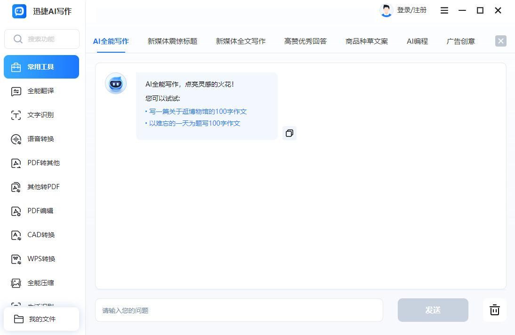This screenshot has height=335, width=515.
Task: Click the PDF编辑 icon in sidebar
Action: tap(16, 211)
